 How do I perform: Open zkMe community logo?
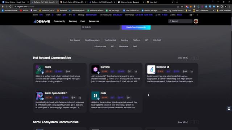[x=95, y=96]
